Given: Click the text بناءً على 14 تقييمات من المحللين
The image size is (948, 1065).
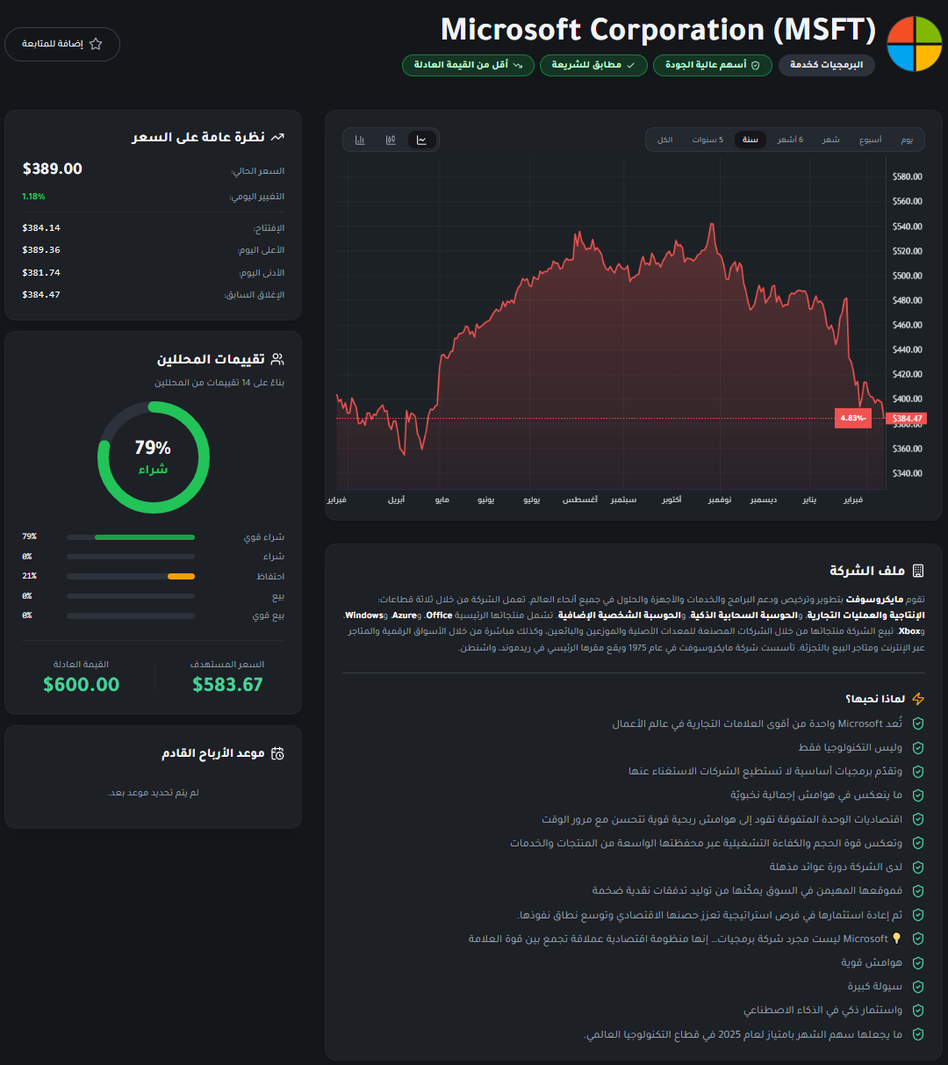Looking at the screenshot, I should click(219, 383).
